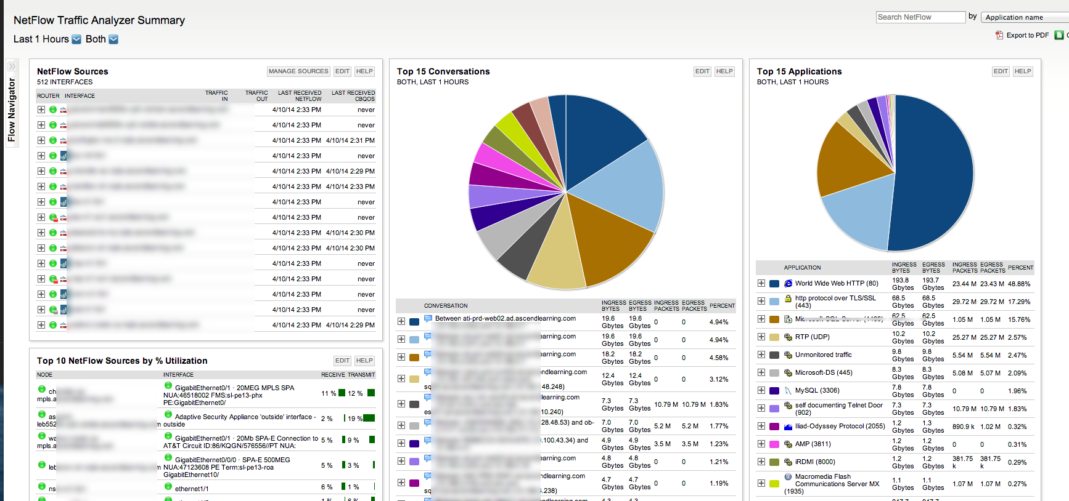The width and height of the screenshot is (1069, 501).
Task: Open the World Wide Web HTTP (80) link
Action: 837,284
